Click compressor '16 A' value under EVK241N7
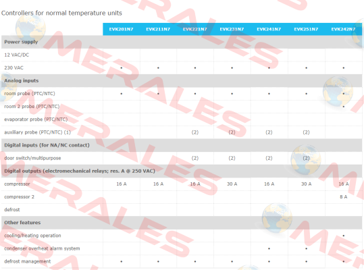The image size is (364, 270). (x=269, y=184)
